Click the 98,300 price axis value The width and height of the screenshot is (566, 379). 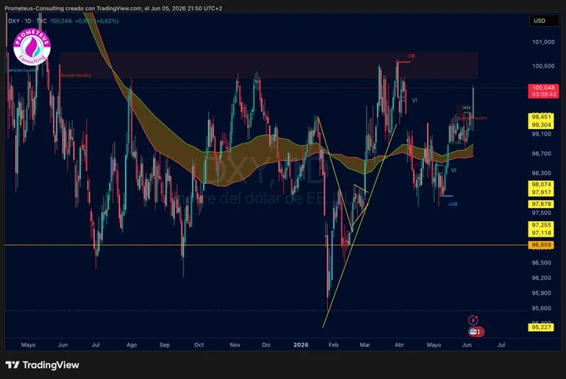pyautogui.click(x=542, y=173)
